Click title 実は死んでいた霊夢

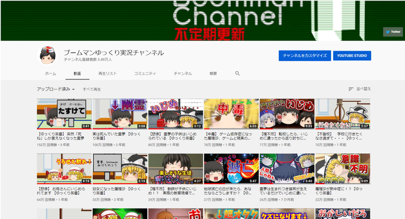point(117,136)
